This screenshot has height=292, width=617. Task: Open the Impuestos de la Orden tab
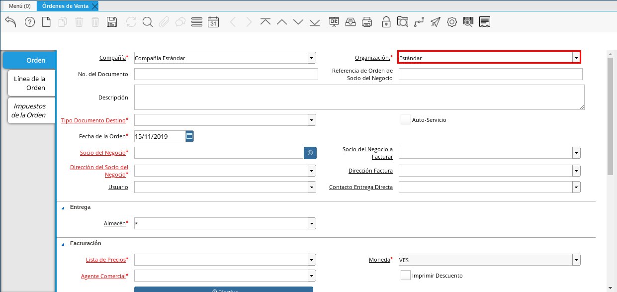click(x=32, y=110)
